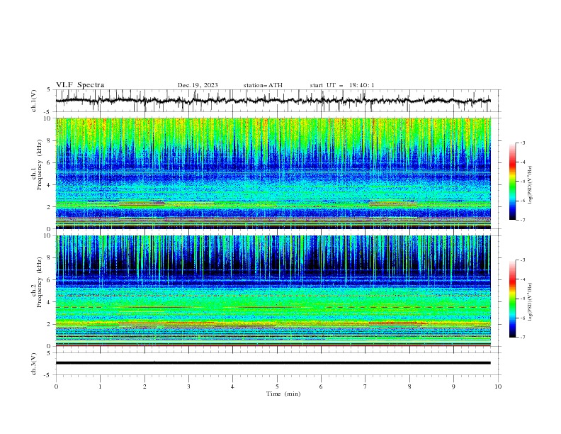Click the ch.1 spectrogram plot
561x434 pixels.
(x=273, y=173)
